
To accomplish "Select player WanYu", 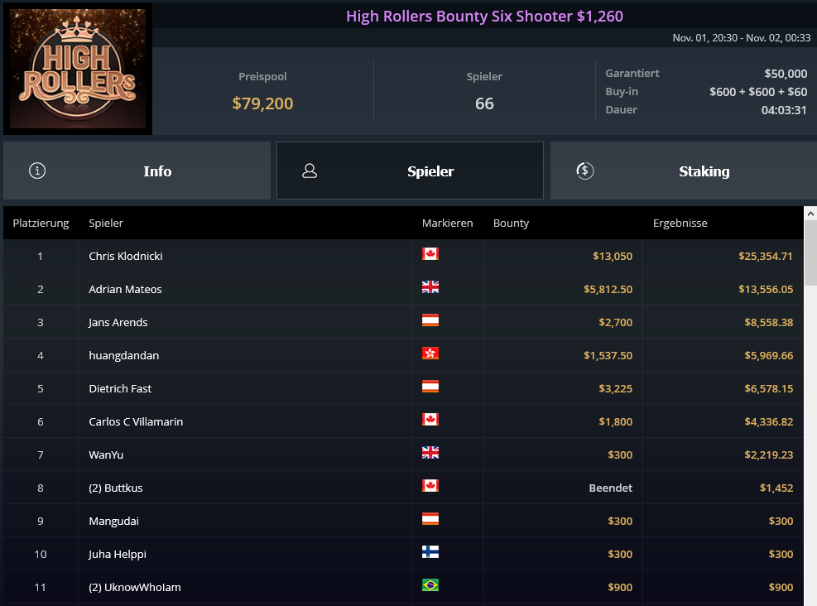I will point(106,454).
